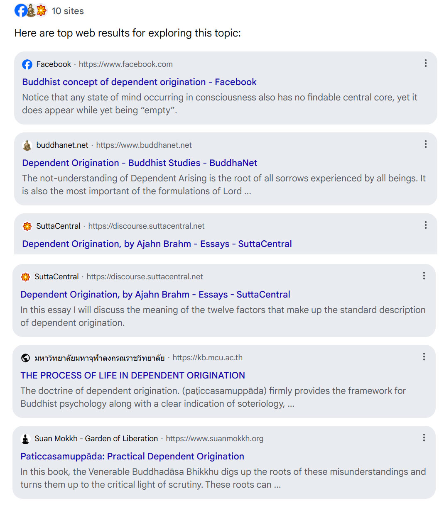Image resolution: width=444 pixels, height=508 pixels.
Task: Click the 'Suan Mokkh - Garden of Liberation' site name
Action: (96, 439)
